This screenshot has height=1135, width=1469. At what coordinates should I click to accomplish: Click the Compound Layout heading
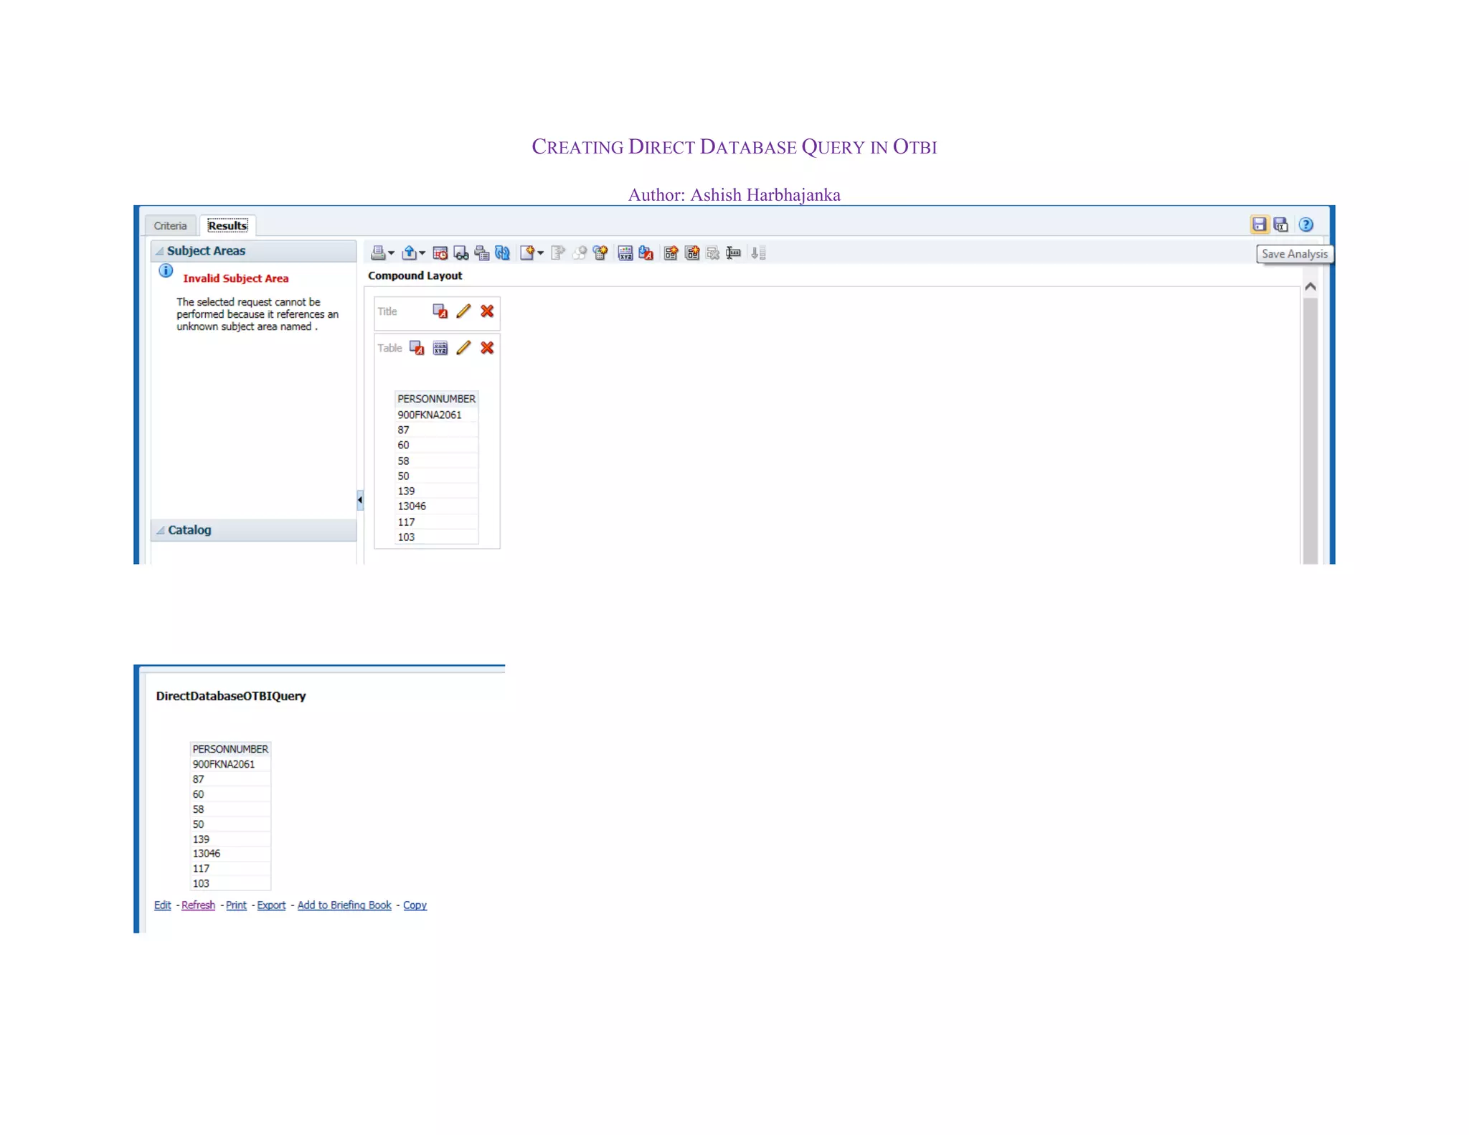pyautogui.click(x=415, y=275)
